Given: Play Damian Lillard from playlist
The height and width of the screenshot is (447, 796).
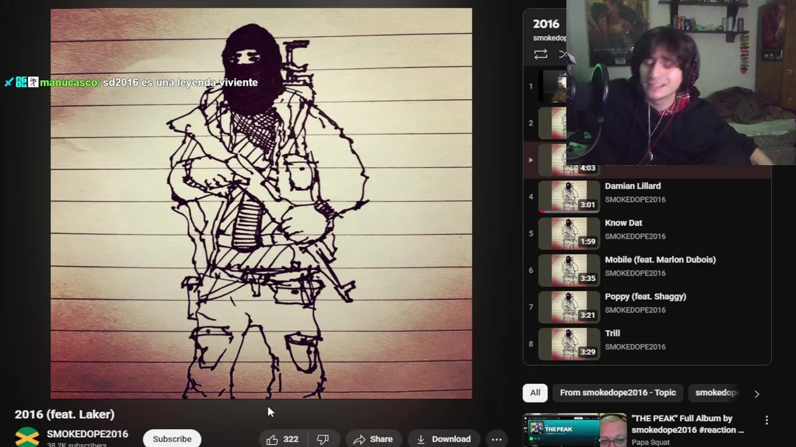Looking at the screenshot, I should (x=632, y=186).
